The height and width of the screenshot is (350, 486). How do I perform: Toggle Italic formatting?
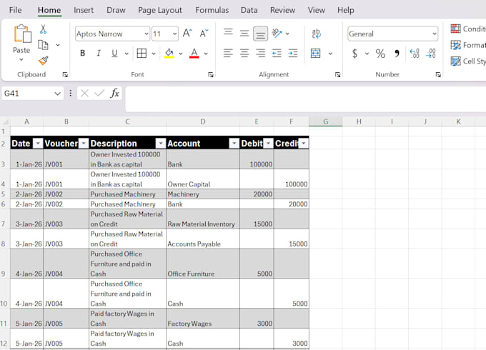(99, 54)
